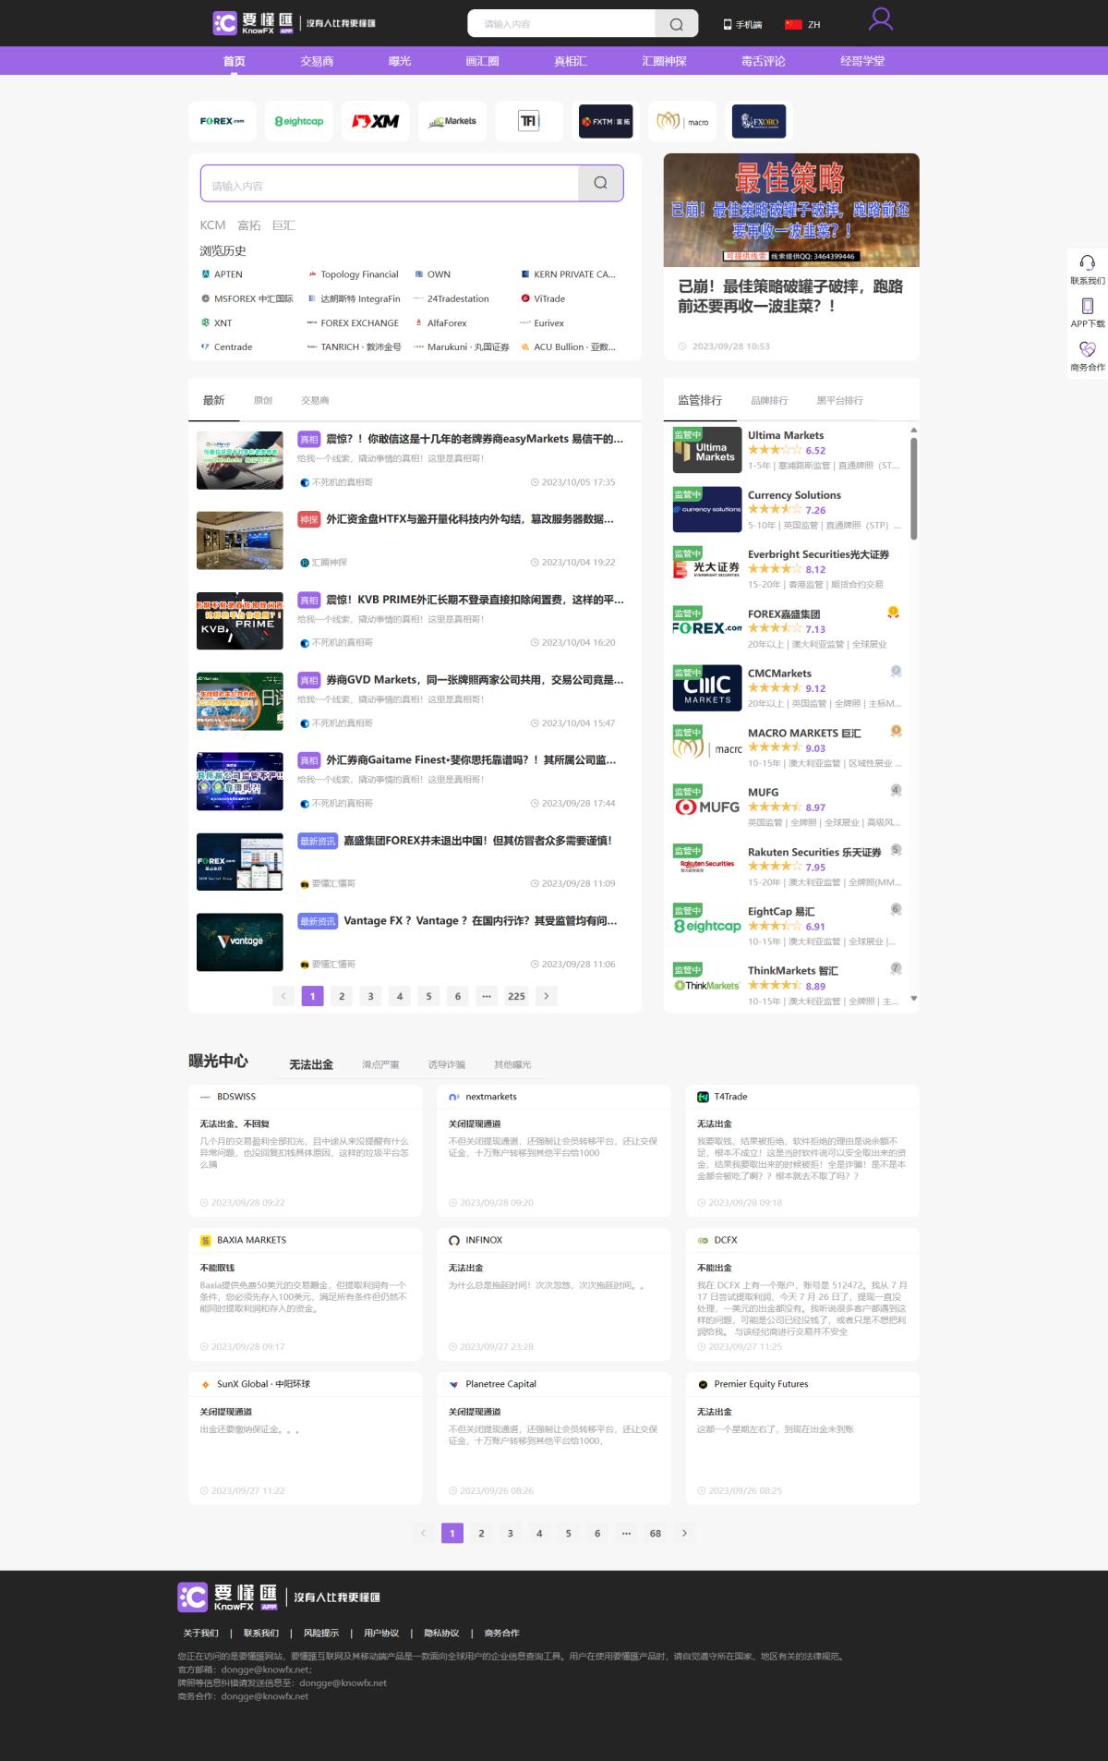Select the Eightcap broker logo tile

click(299, 121)
